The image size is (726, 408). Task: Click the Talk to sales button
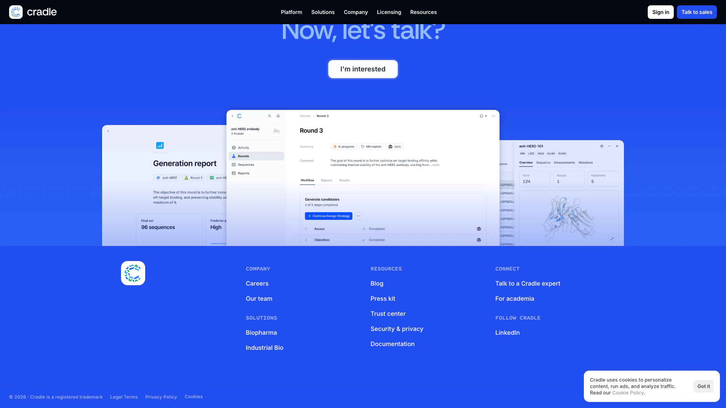697,12
